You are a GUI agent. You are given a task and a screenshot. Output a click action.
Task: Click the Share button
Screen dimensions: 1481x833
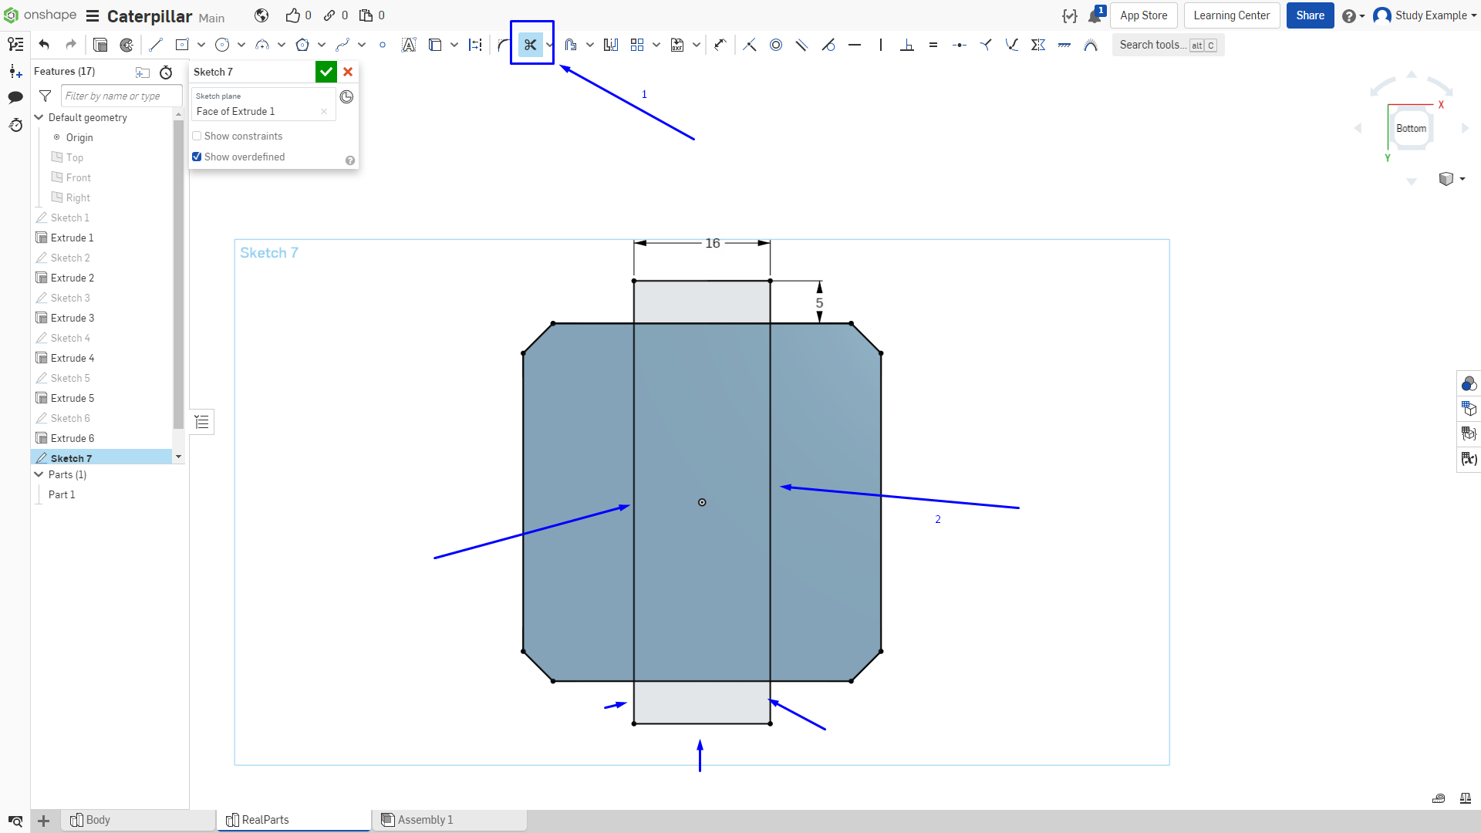click(x=1310, y=15)
